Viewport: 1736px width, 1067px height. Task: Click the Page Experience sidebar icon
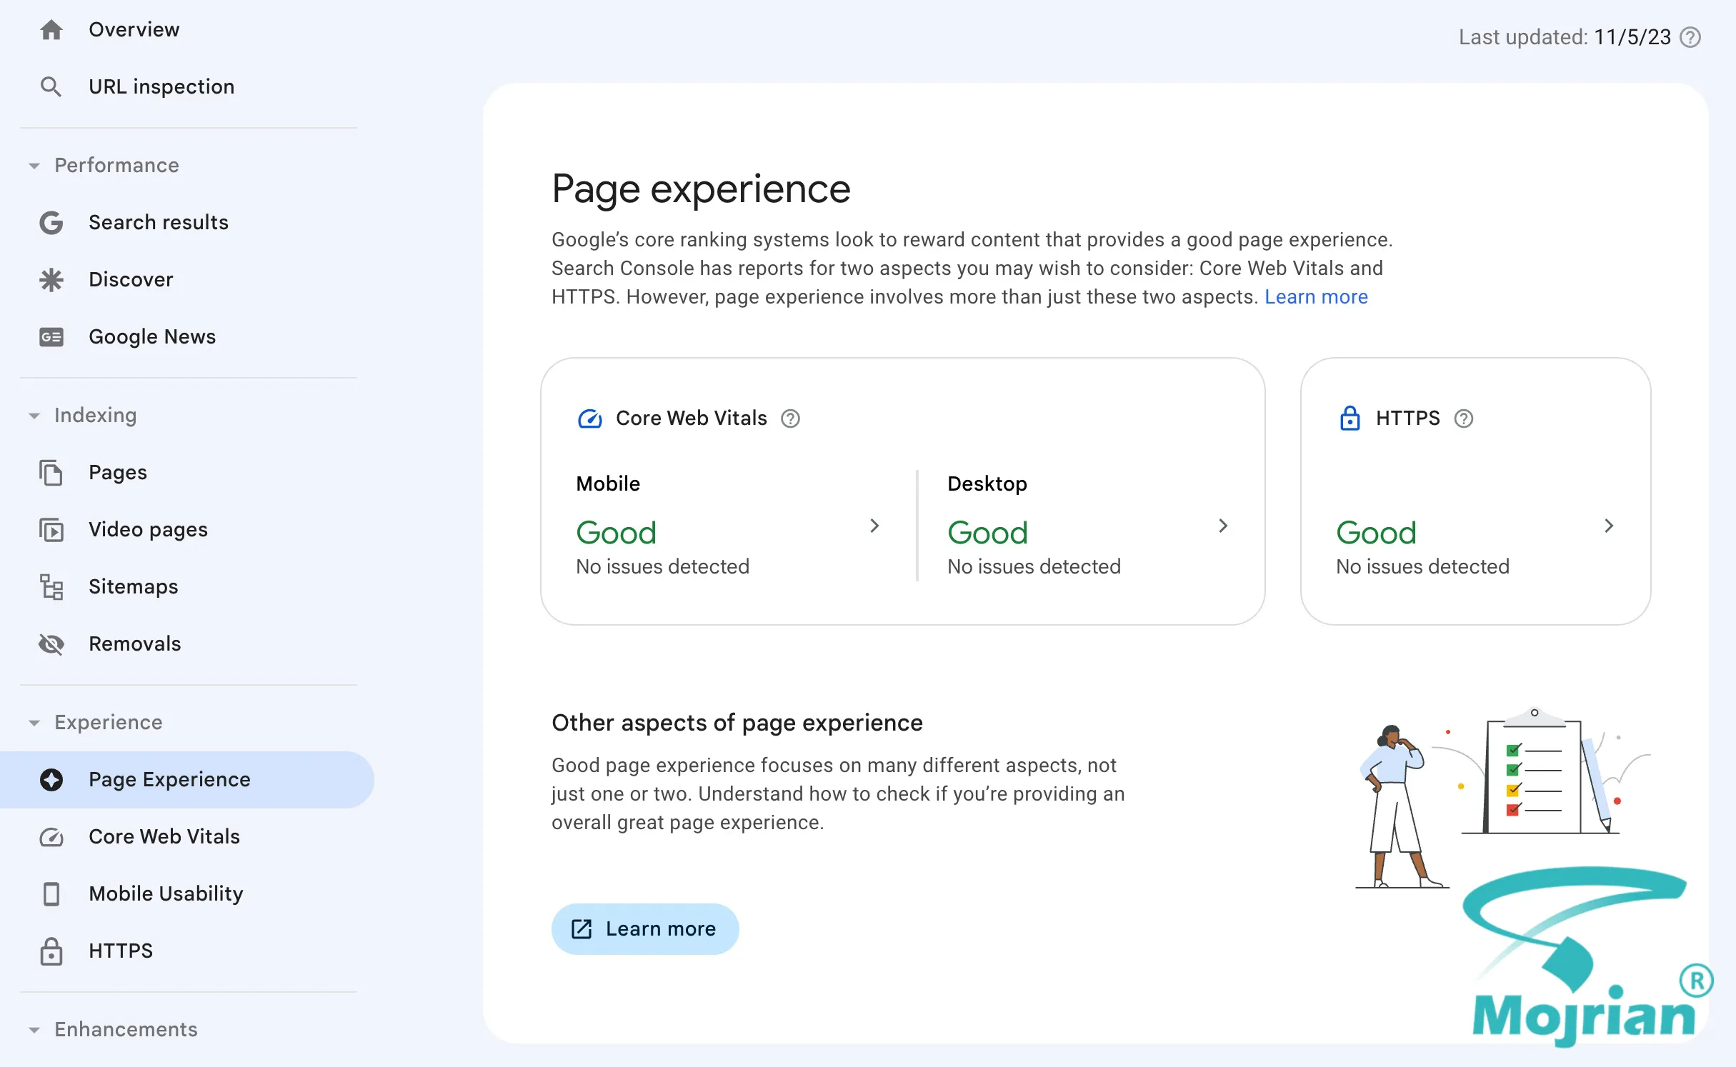pyautogui.click(x=51, y=780)
